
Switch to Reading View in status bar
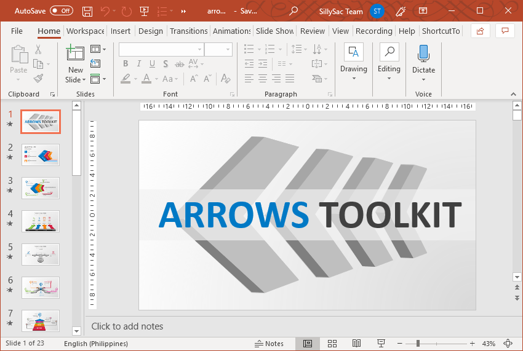point(356,344)
